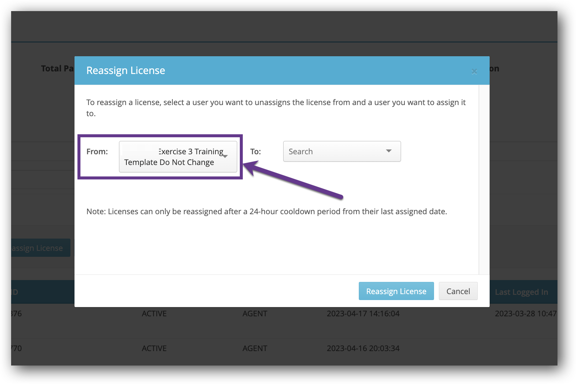Click the 24-hour cooldown note text

(267, 212)
